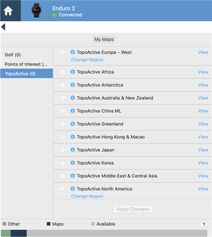
Task: Tick the TopoActive Korea checkbox
Action: [63, 163]
